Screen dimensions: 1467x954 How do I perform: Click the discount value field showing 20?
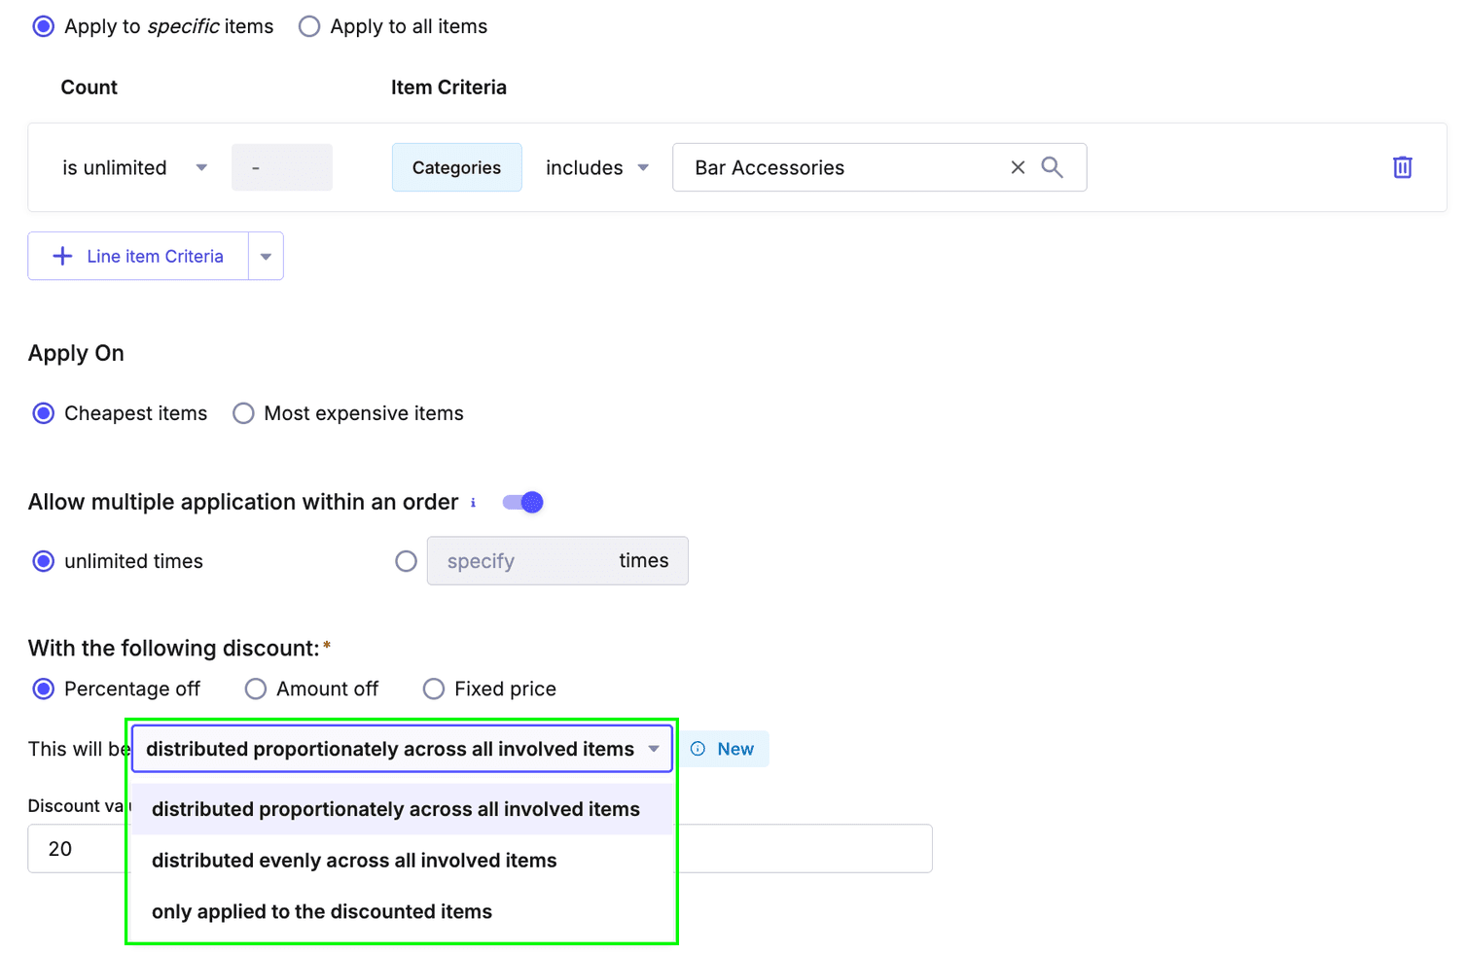[x=73, y=848]
